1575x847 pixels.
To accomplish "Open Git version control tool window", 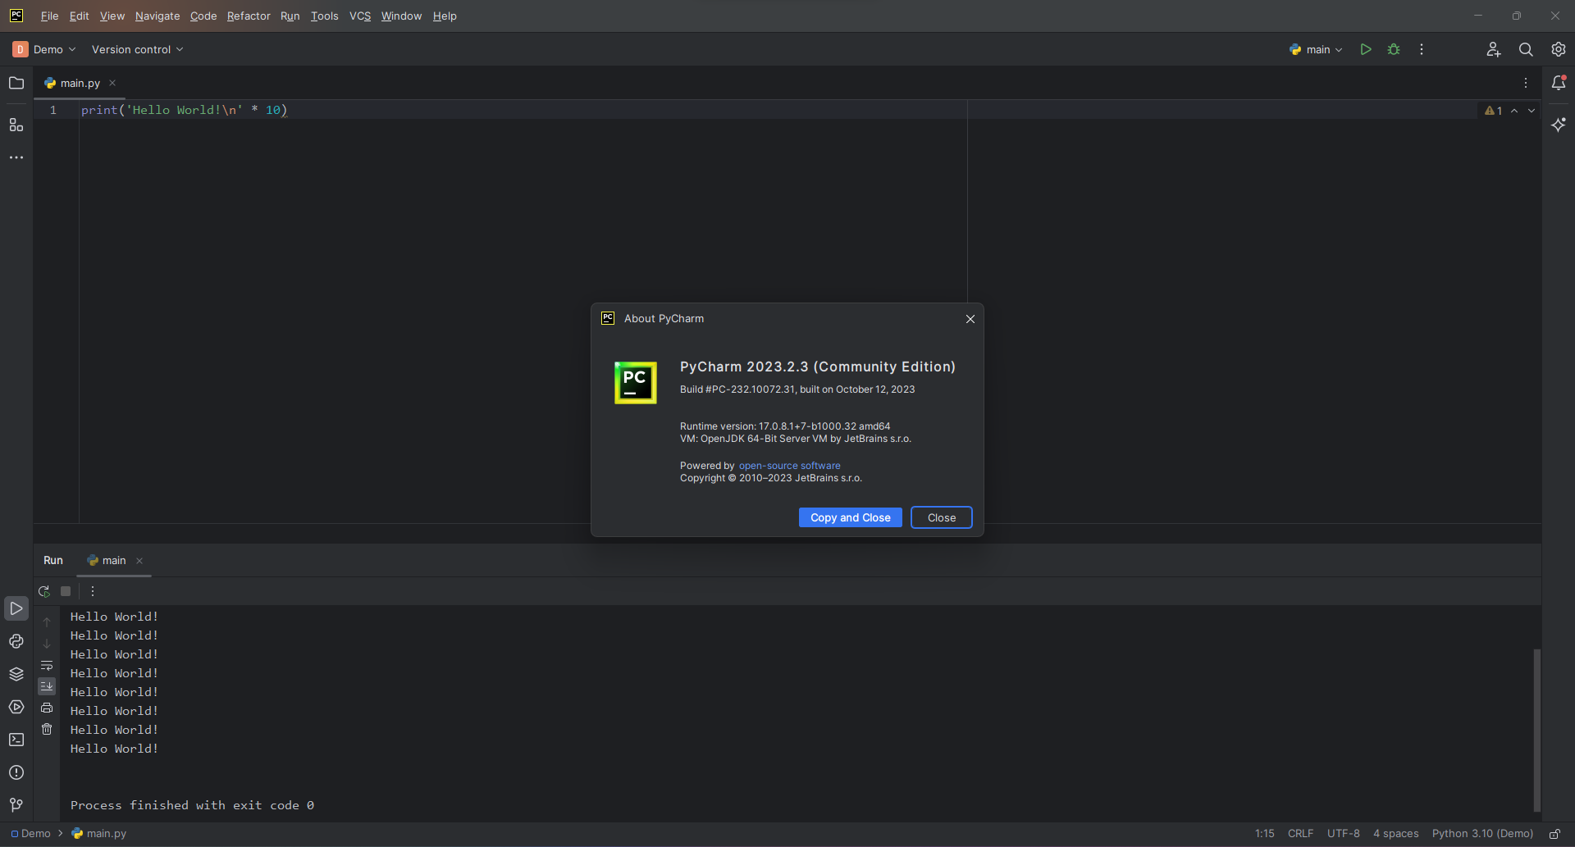I will 16,805.
